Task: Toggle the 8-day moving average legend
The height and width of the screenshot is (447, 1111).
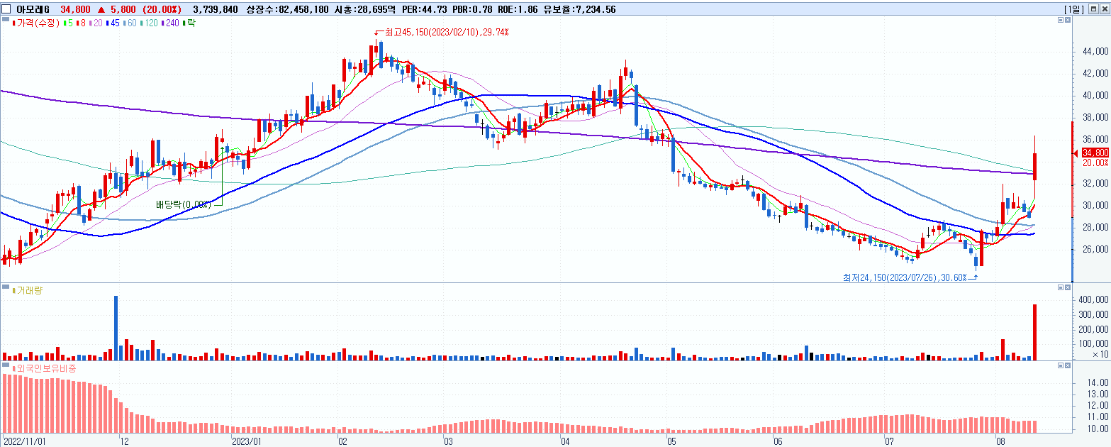Action: [x=81, y=23]
